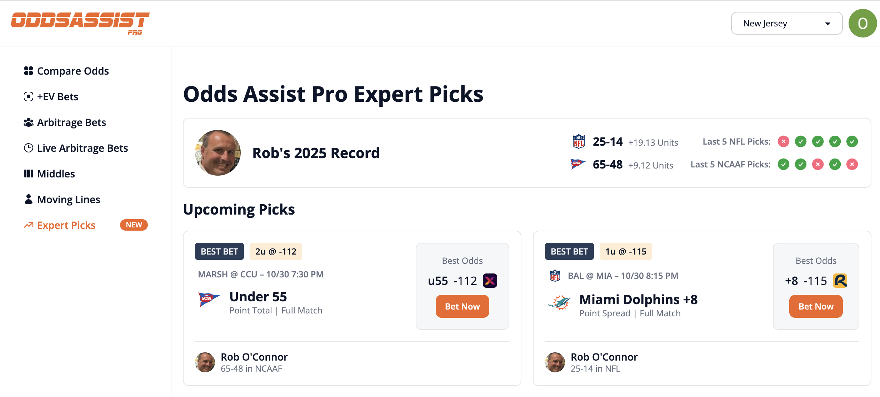Click the BetRivers icon beside +8 -115
The height and width of the screenshot is (397, 880).
[841, 281]
